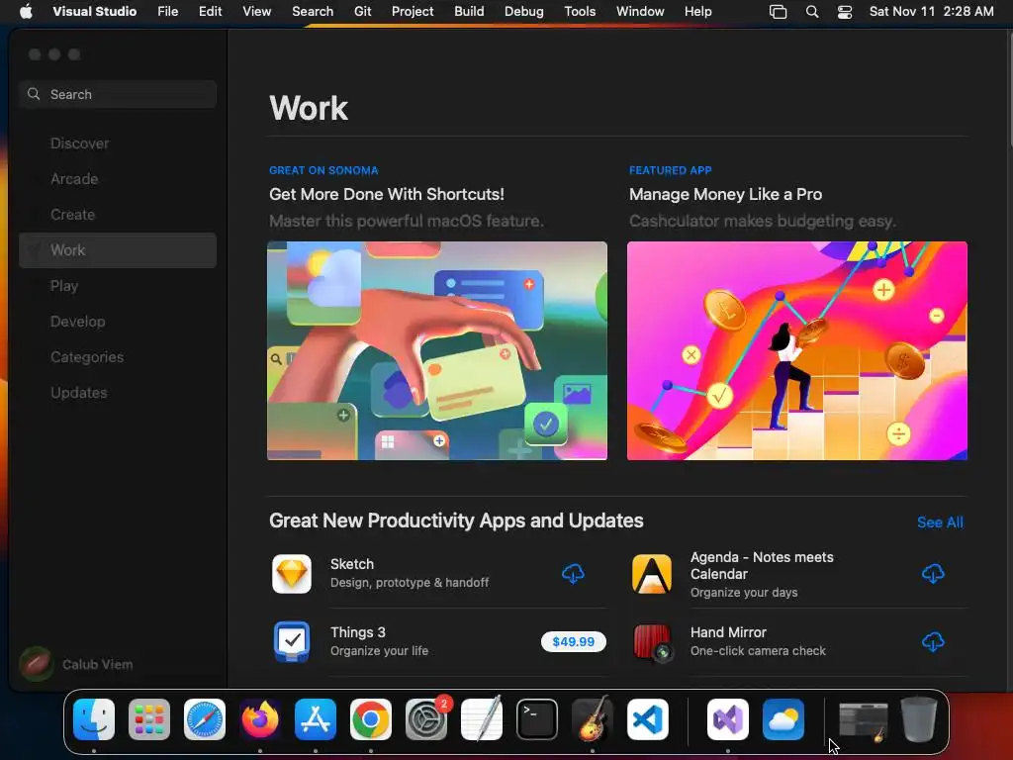The height and width of the screenshot is (760, 1013).
Task: Open App Store from the Dock
Action: click(316, 719)
